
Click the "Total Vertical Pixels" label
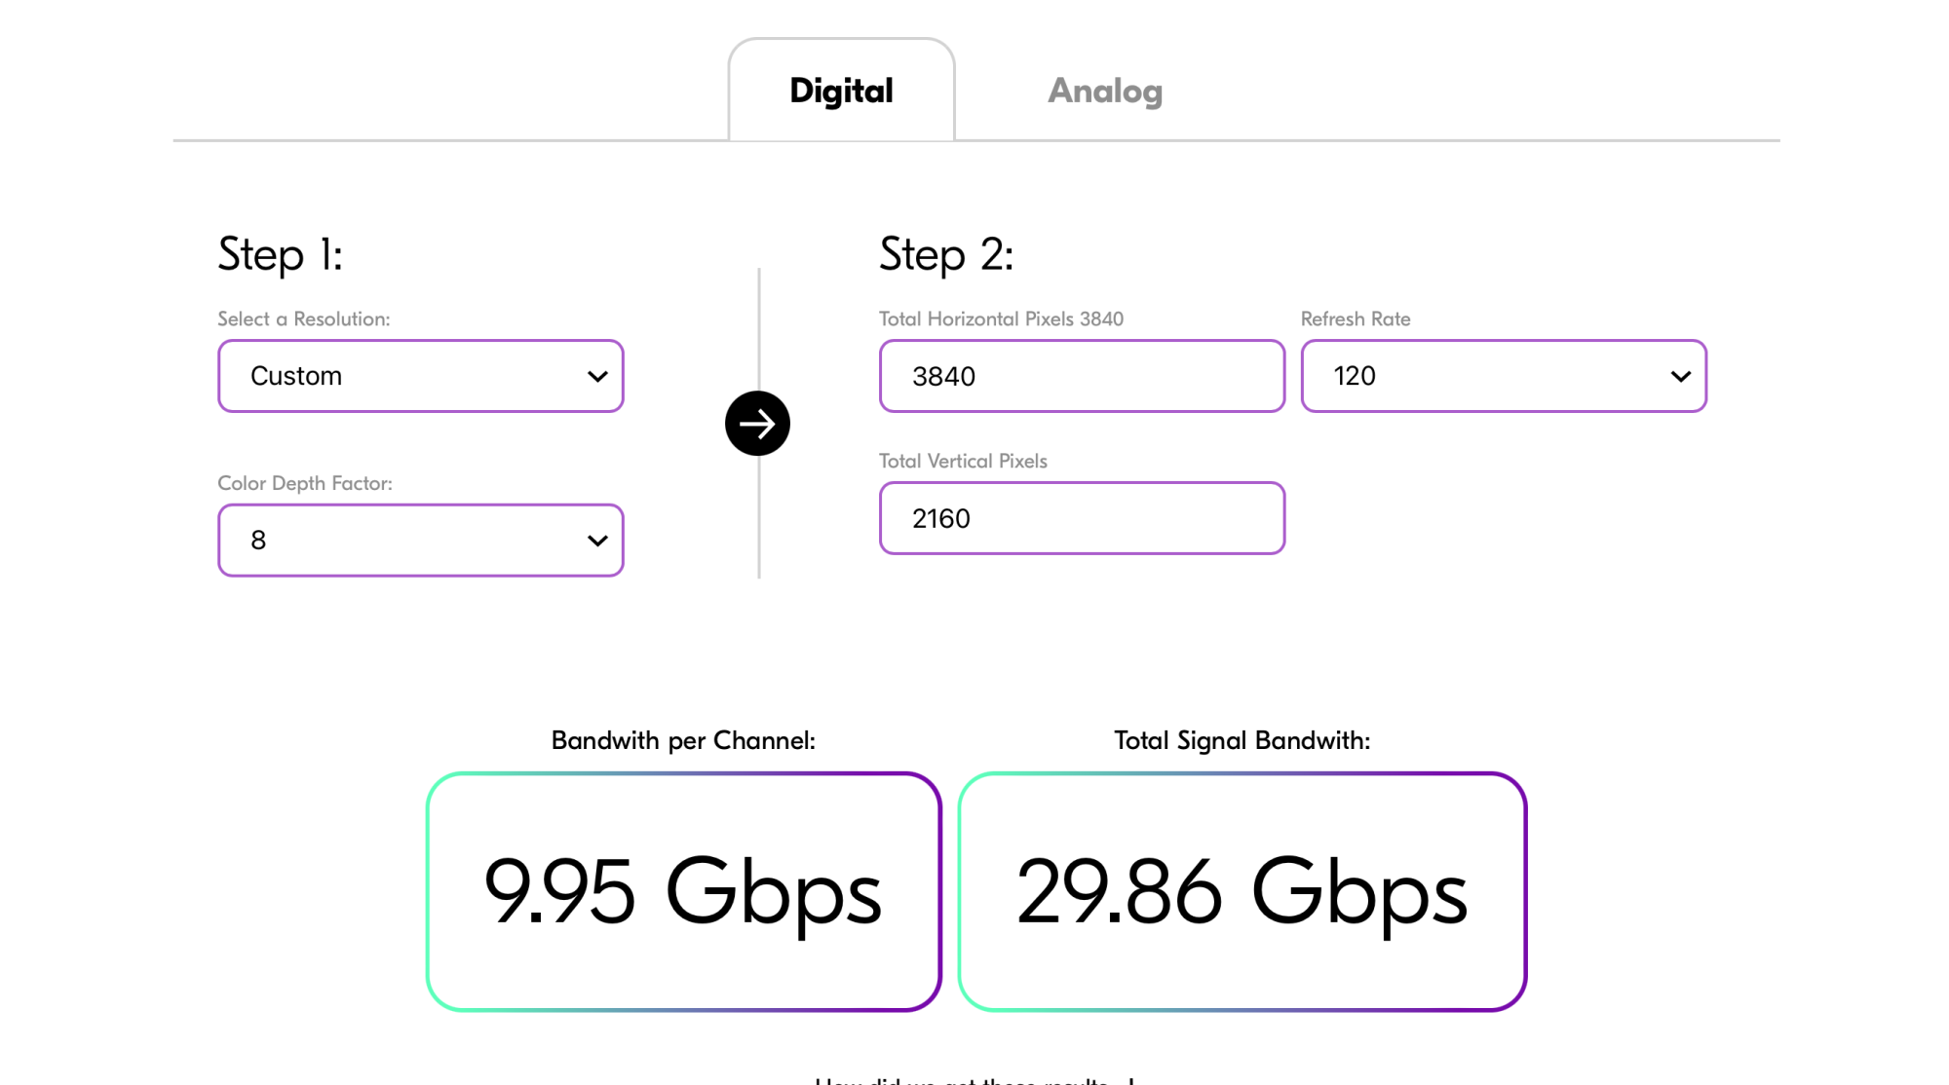coord(962,461)
